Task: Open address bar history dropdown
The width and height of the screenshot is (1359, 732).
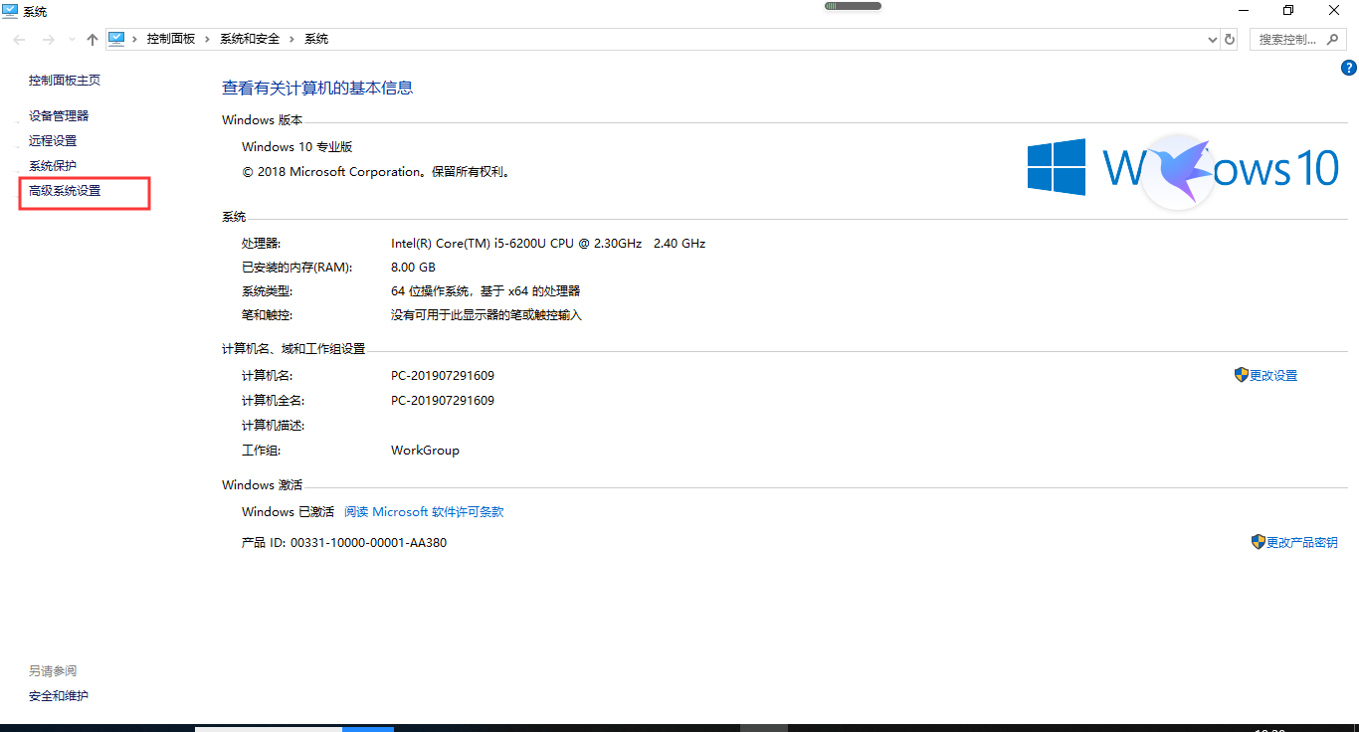Action: click(1212, 40)
